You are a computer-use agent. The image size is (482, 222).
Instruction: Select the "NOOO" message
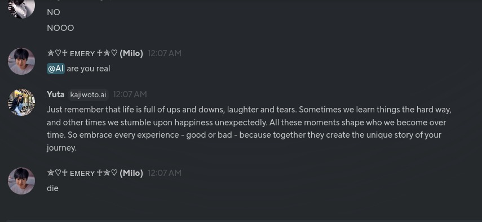[60, 28]
